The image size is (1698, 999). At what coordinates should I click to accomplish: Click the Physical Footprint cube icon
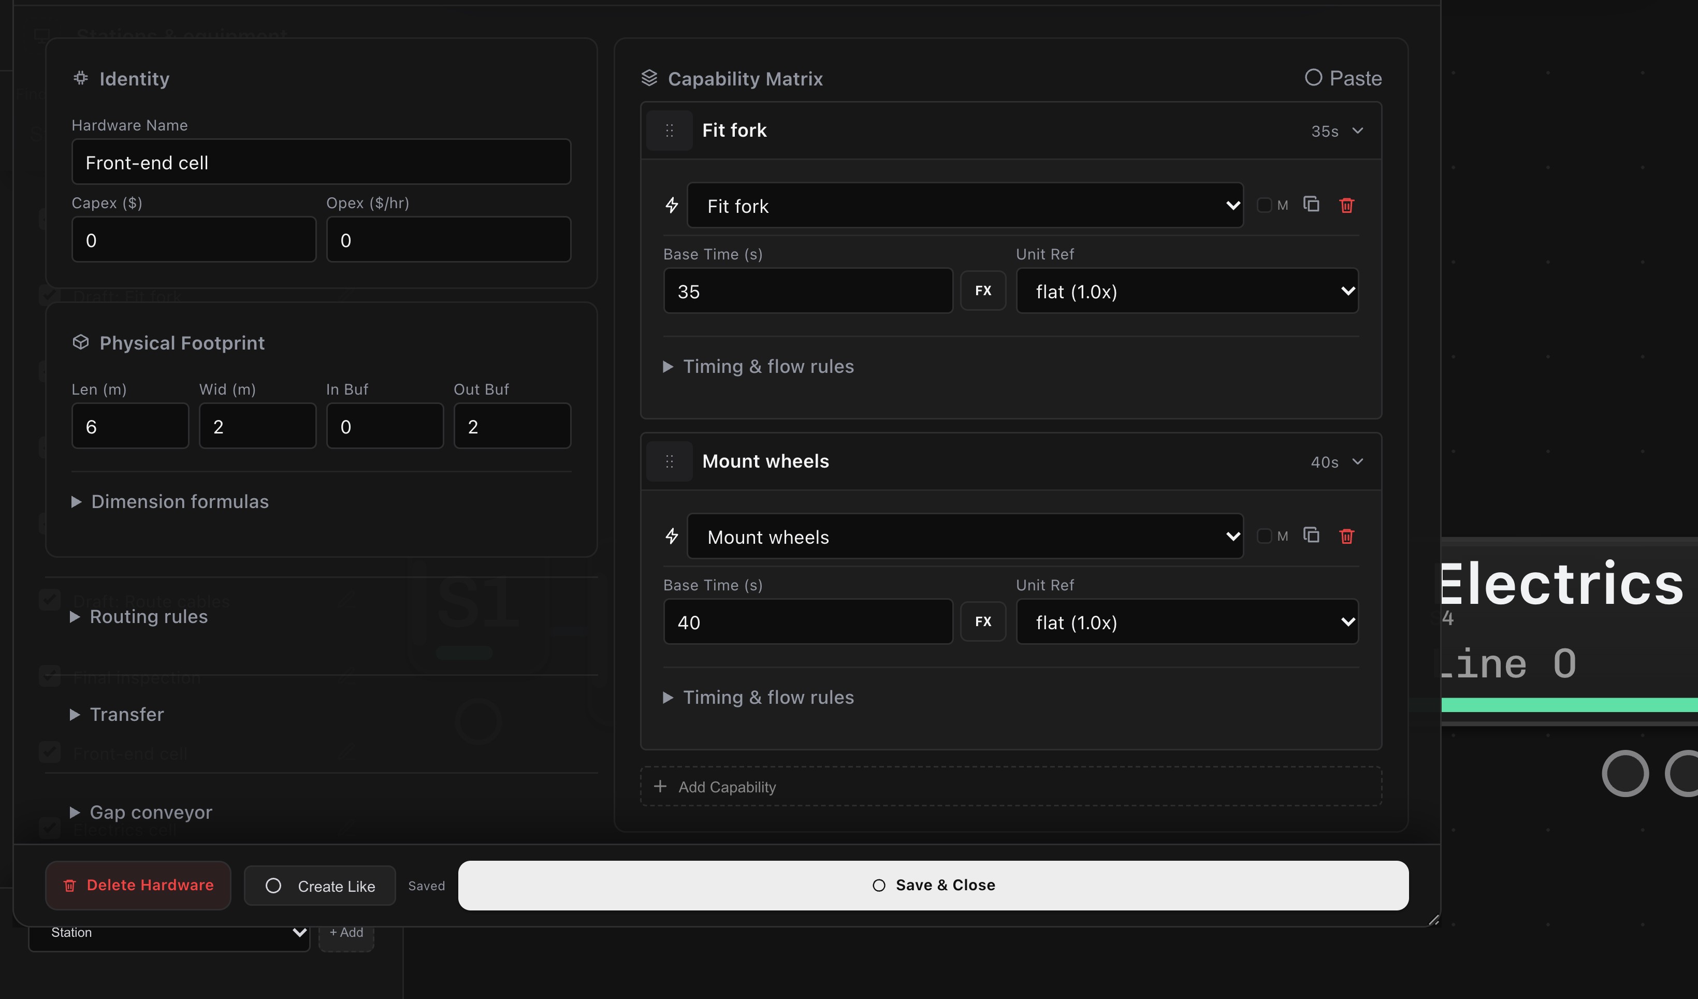(81, 342)
